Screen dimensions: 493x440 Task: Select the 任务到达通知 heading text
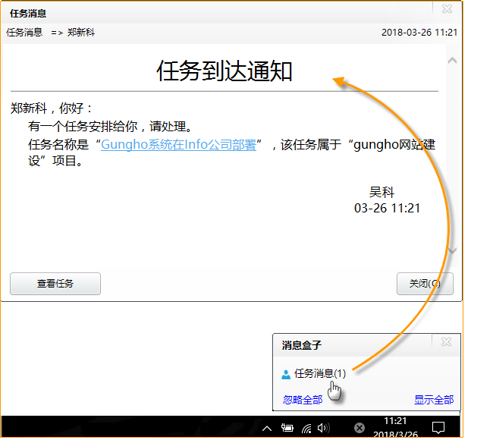225,71
